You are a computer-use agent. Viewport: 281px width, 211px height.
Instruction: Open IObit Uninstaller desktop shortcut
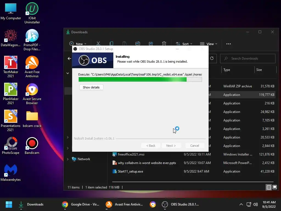(32, 13)
